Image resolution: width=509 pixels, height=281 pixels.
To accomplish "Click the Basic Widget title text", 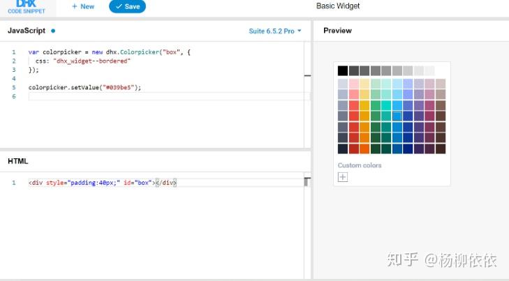I will tap(338, 6).
